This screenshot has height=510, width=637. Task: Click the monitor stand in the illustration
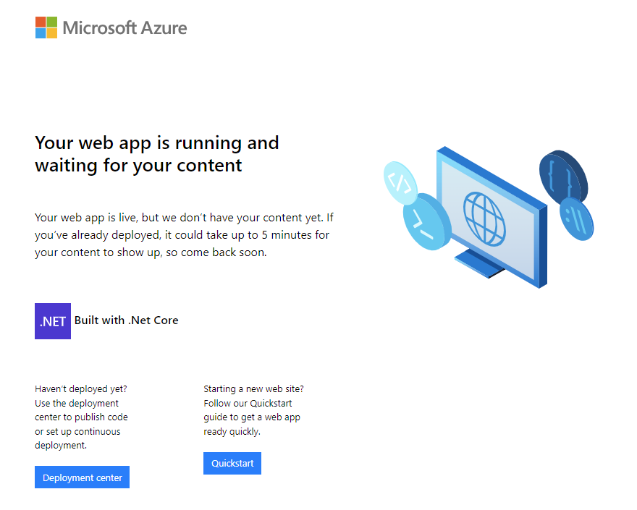pyautogui.click(x=479, y=264)
